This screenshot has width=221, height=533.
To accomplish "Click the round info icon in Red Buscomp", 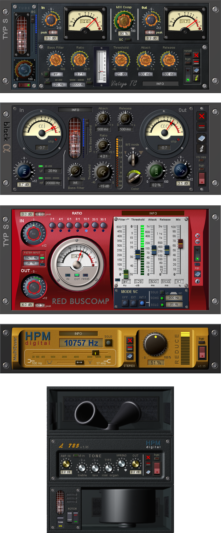I will tap(197, 281).
